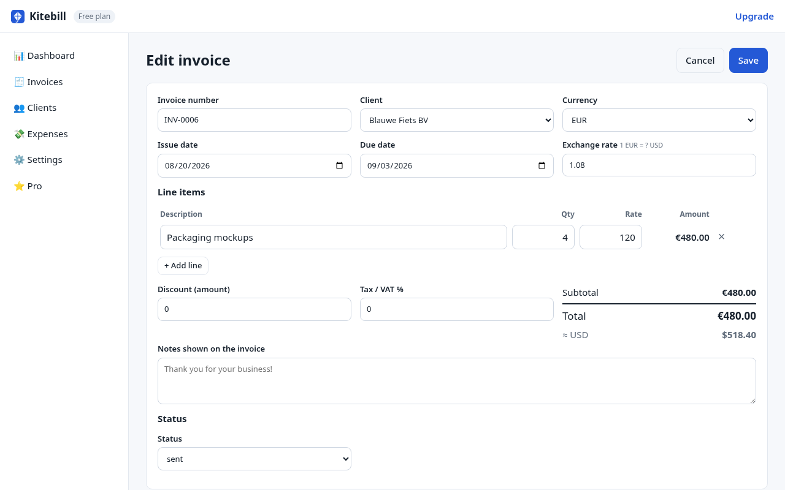Screen dimensions: 785x490
Task: Go to Invoices in the sidebar
Action: pos(64,82)
